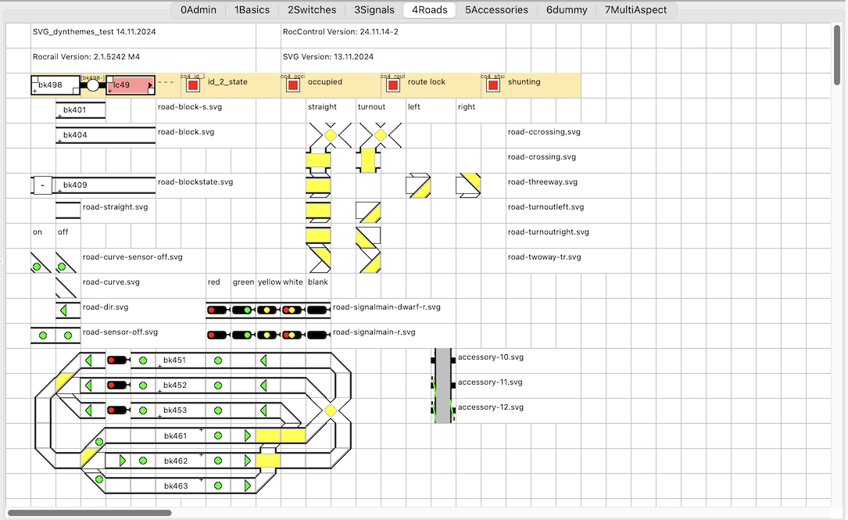Click the green direction arrow beside road-dir.svg

[68, 310]
